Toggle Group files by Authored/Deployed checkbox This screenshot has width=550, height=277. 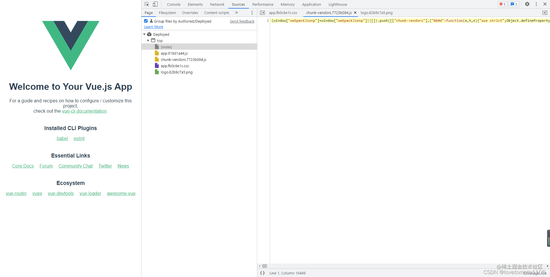click(146, 21)
